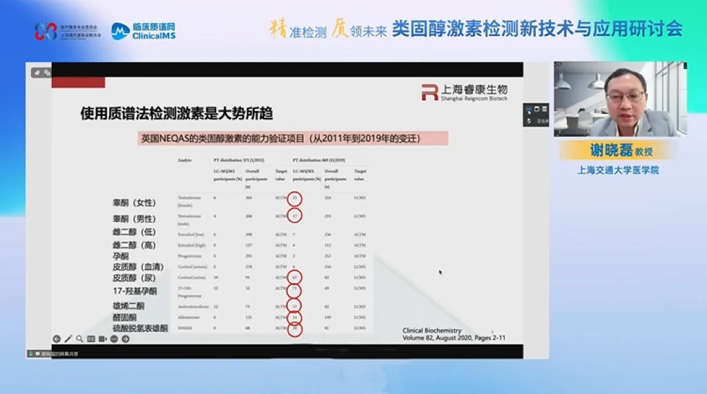The width and height of the screenshot is (707, 394).
Task: Click the pink NEQAS subtitle banner
Action: coord(293,138)
